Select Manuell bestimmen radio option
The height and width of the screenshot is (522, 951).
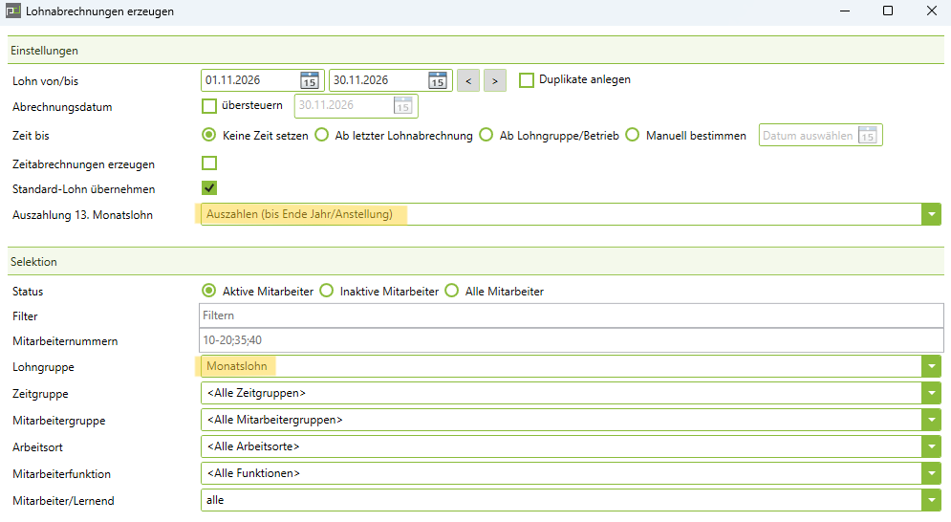pos(632,136)
